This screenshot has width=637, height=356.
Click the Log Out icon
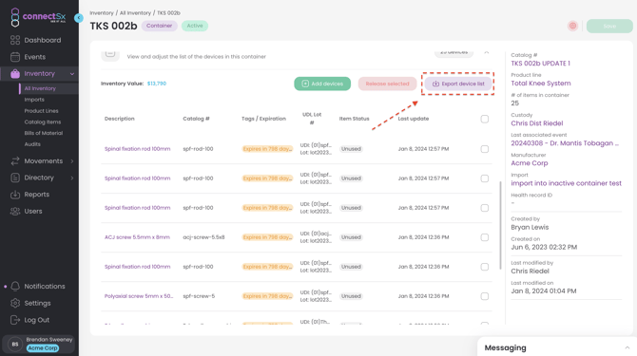point(15,320)
